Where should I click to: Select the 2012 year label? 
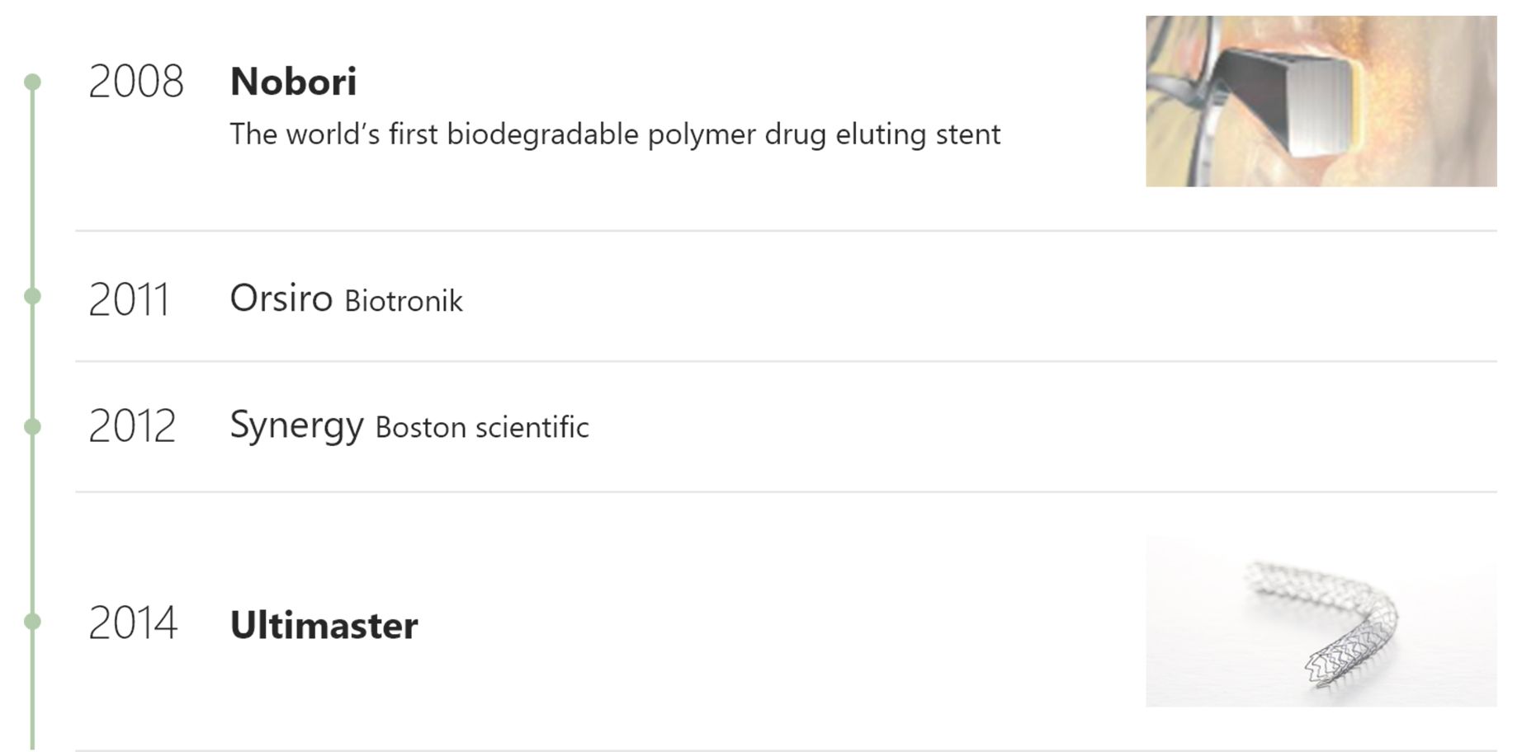pos(132,426)
